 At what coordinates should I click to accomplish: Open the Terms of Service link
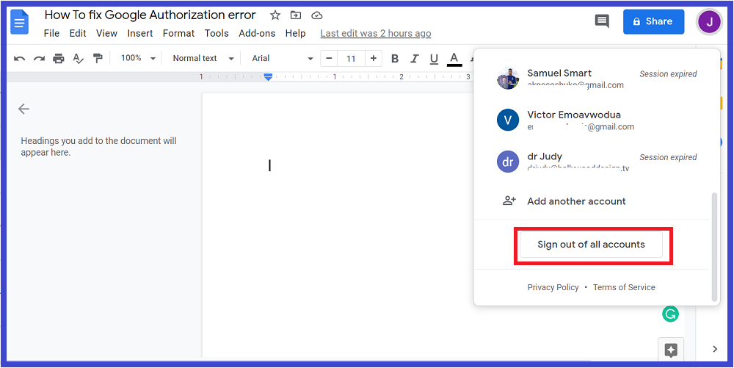624,287
